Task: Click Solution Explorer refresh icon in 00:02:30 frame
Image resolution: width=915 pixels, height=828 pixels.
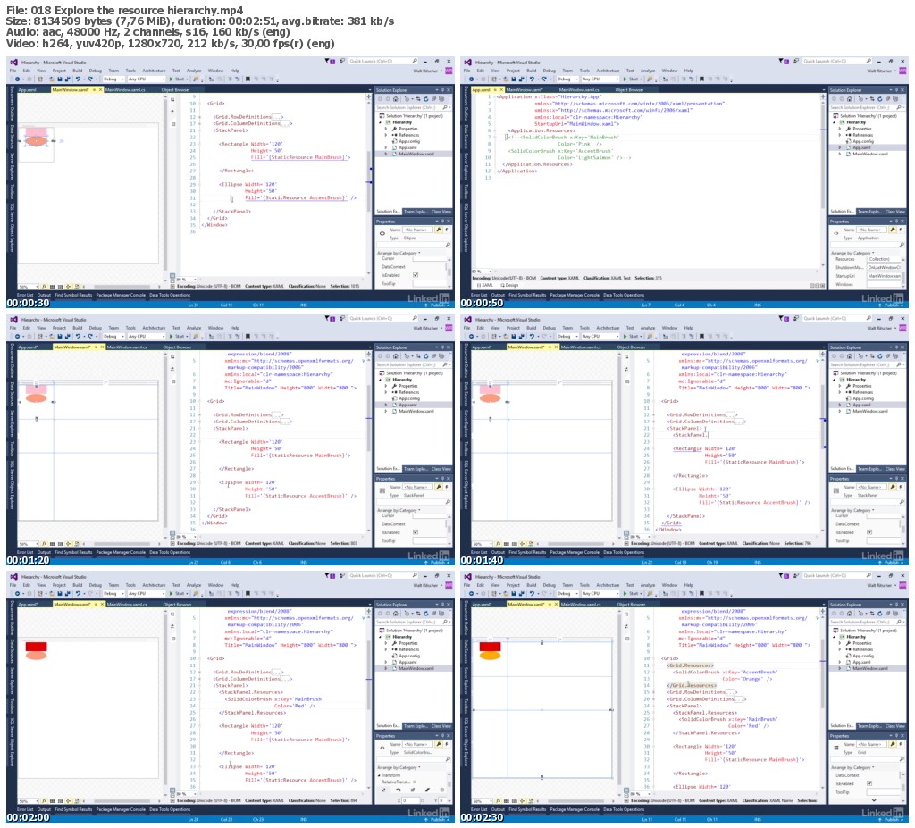Action: pos(879,614)
